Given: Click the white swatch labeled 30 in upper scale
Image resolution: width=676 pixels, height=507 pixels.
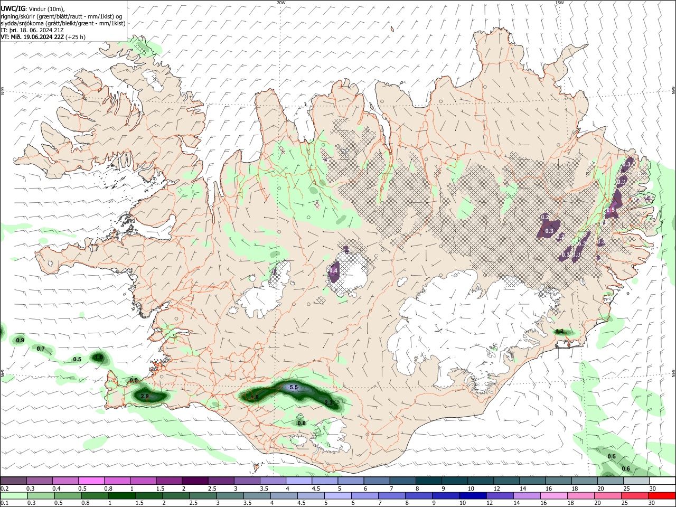Looking at the screenshot, I should 662,481.
